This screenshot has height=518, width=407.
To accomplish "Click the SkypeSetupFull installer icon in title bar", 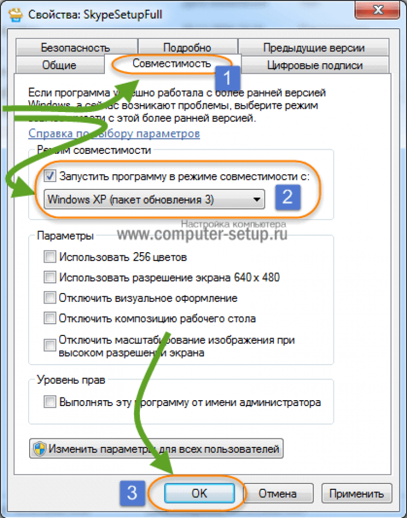I will [15, 14].
